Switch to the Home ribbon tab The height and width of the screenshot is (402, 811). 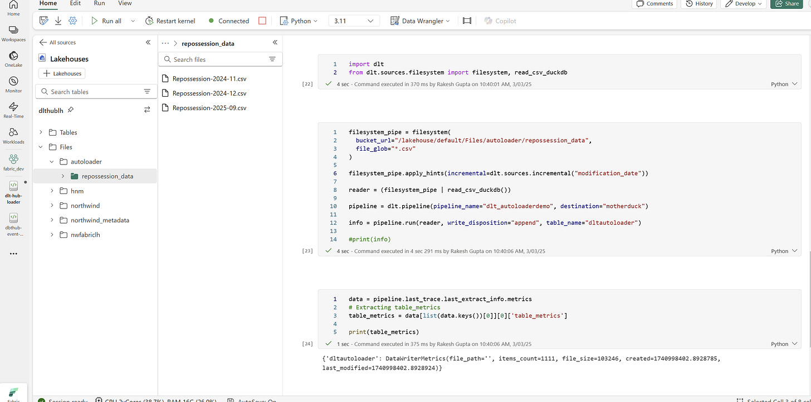click(48, 3)
